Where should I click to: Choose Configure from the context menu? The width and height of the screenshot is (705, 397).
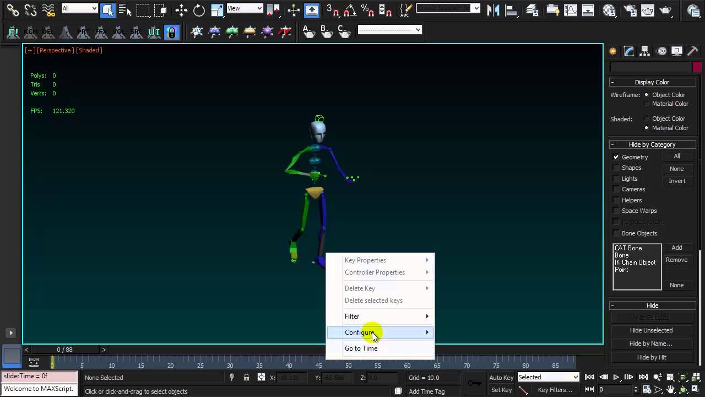359,332
